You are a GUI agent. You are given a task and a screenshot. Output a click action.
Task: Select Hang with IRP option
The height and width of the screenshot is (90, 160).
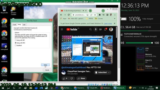tap(20, 40)
